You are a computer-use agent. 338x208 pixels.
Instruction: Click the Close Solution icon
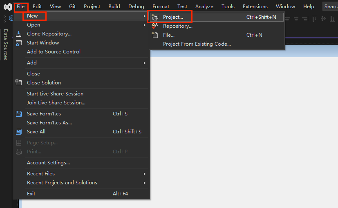[x=19, y=82]
